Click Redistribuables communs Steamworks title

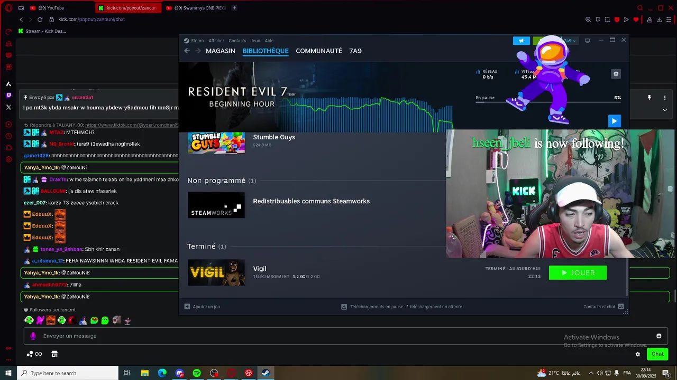[311, 201]
